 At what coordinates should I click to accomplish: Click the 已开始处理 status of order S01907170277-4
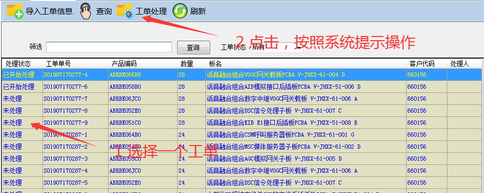(x=18, y=75)
